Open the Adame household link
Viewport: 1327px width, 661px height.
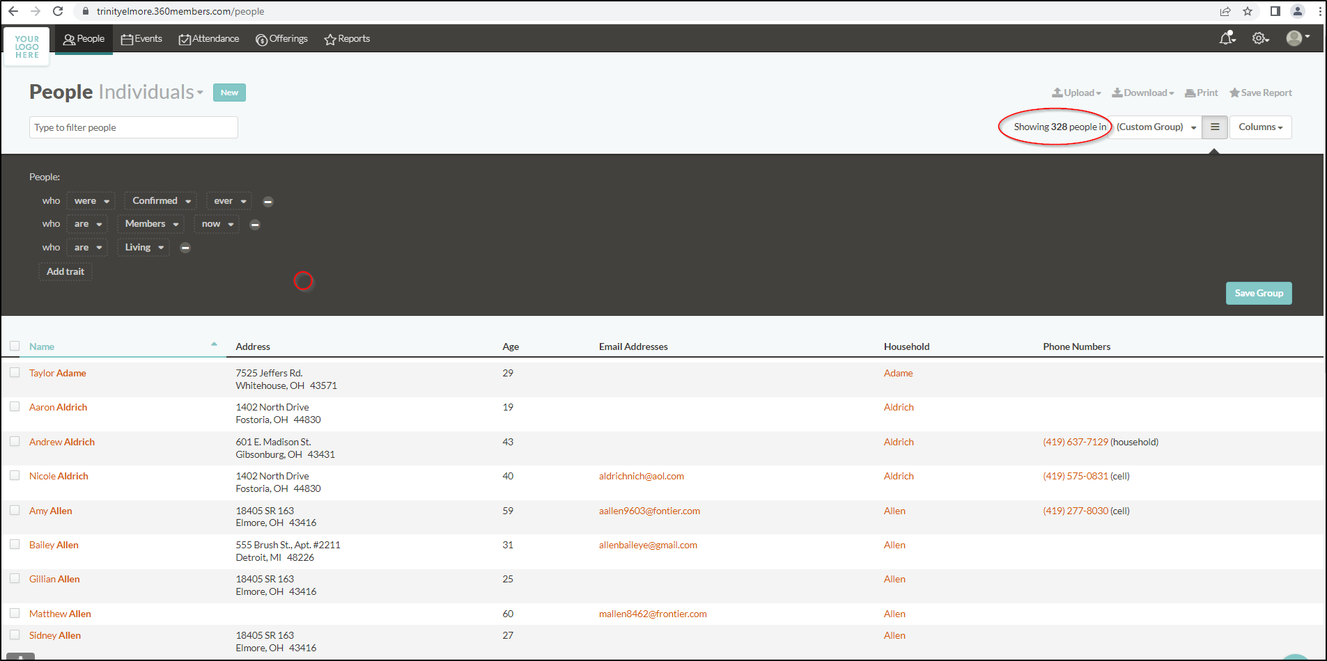click(x=898, y=373)
